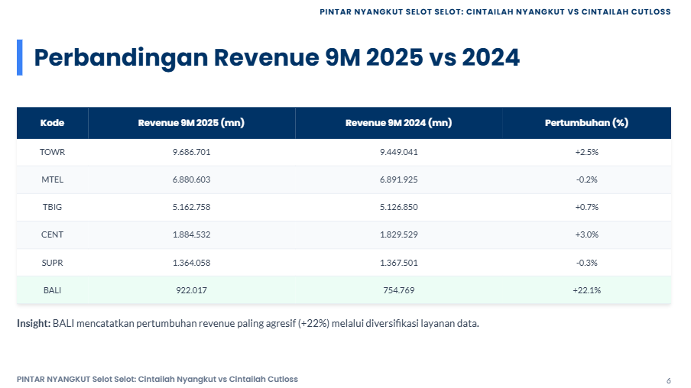Select the Revenue 9M 2025 (mn) header
This screenshot has height=388, width=691.
click(x=191, y=123)
